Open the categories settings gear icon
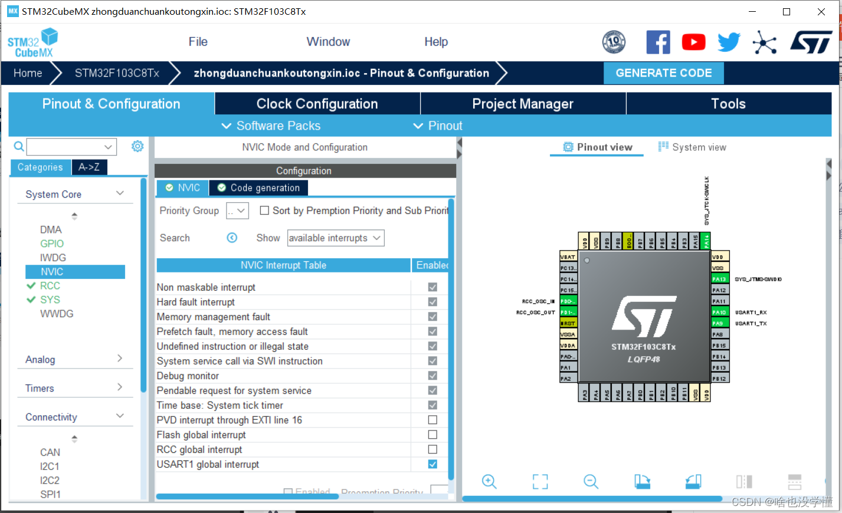The image size is (842, 513). [x=137, y=146]
